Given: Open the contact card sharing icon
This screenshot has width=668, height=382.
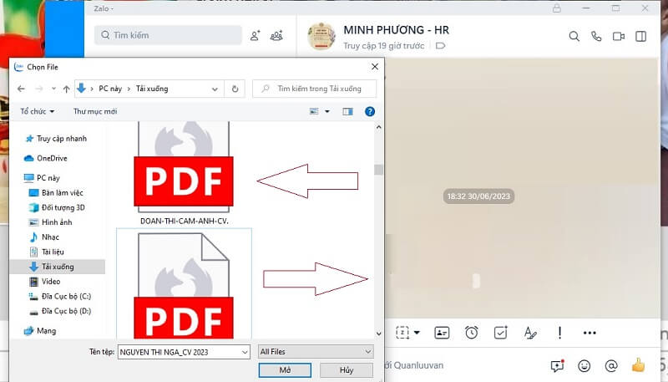Looking at the screenshot, I should (443, 332).
